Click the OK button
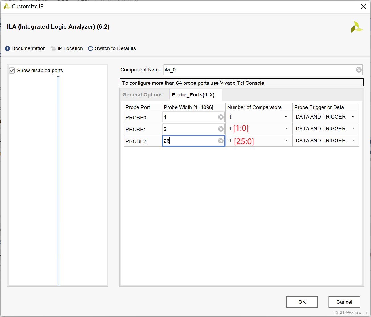 [302, 302]
